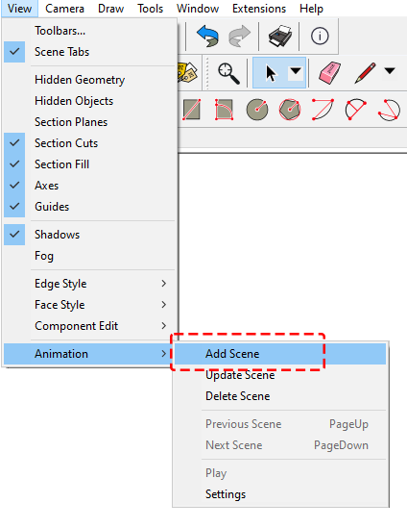
Task: Click the Redo arrow icon
Action: pyautogui.click(x=240, y=36)
